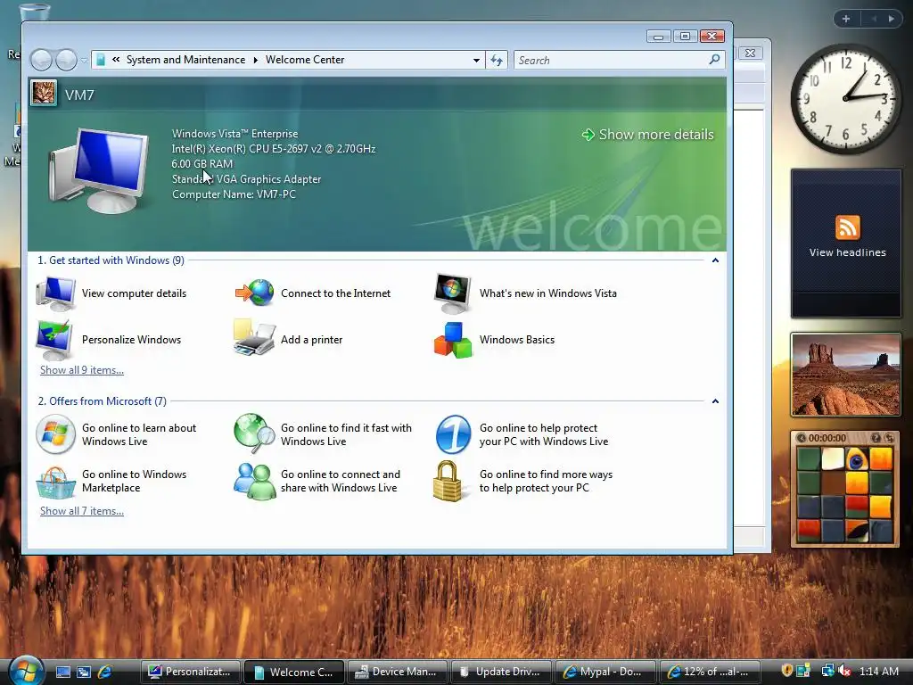913x685 pixels.
Task: Select the Personalize Windows icon
Action: (54, 340)
